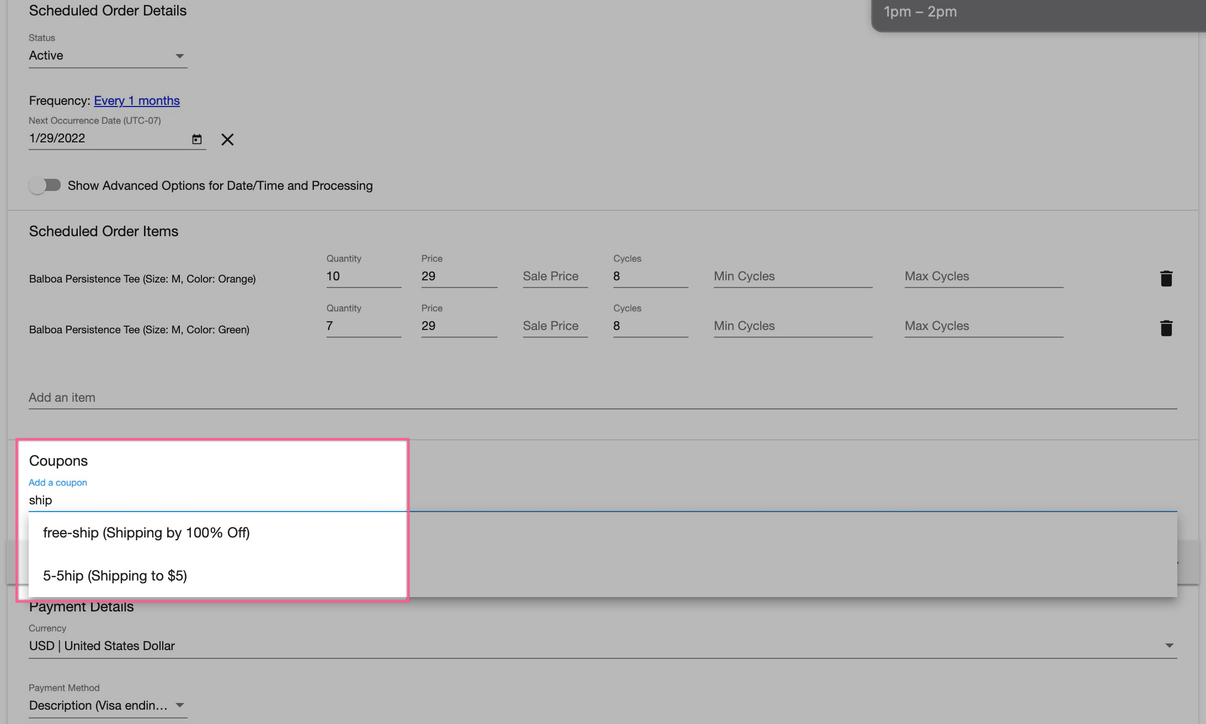Choose the 5-5hip Shipping to $5 coupon

tap(115, 576)
